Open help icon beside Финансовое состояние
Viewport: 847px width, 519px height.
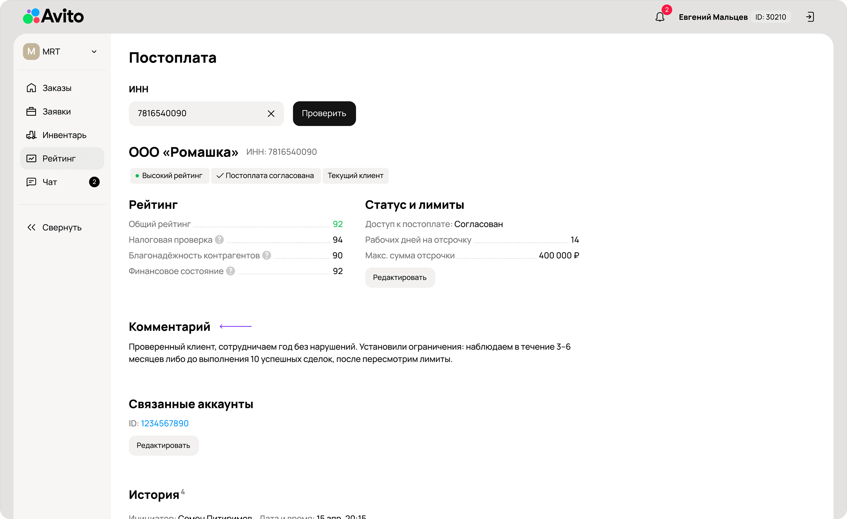[x=231, y=271]
